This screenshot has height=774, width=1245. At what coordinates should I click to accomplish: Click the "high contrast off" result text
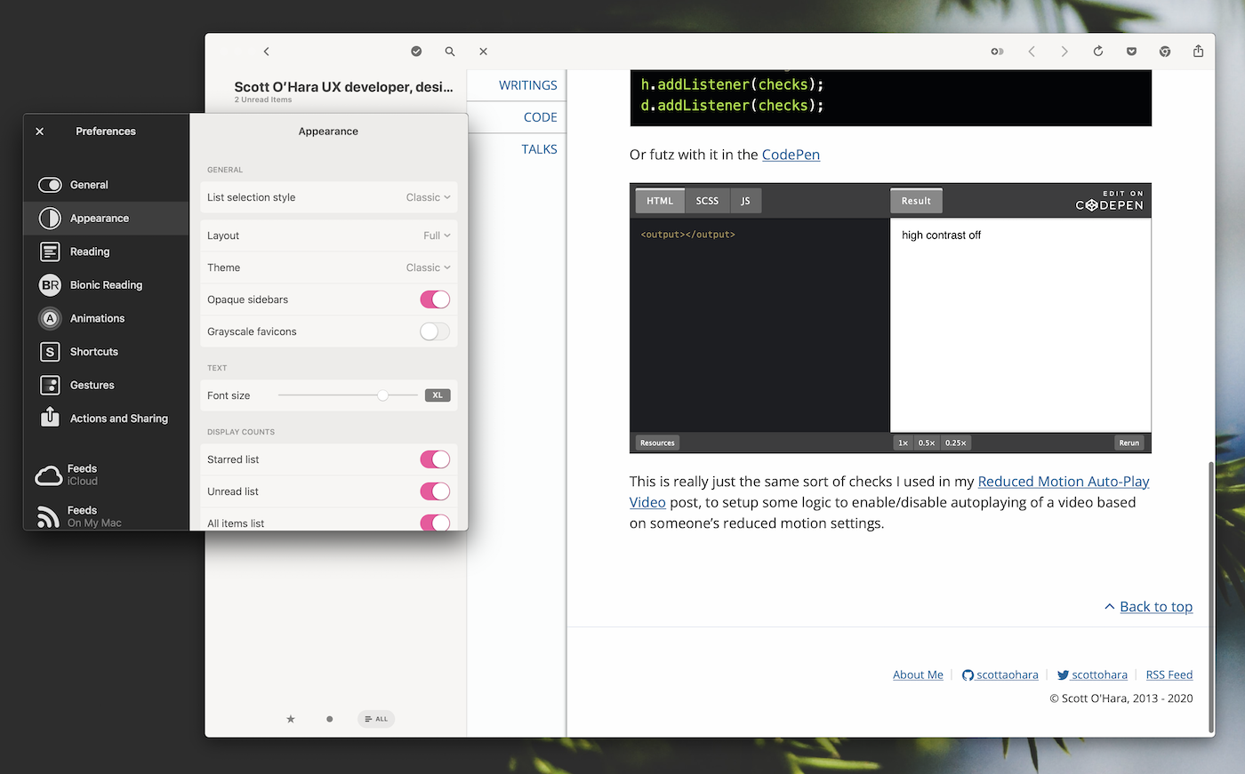pos(941,235)
